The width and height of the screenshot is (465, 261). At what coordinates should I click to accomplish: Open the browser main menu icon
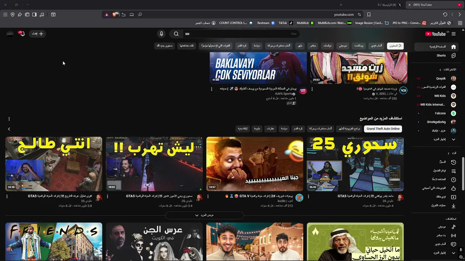tap(5, 14)
